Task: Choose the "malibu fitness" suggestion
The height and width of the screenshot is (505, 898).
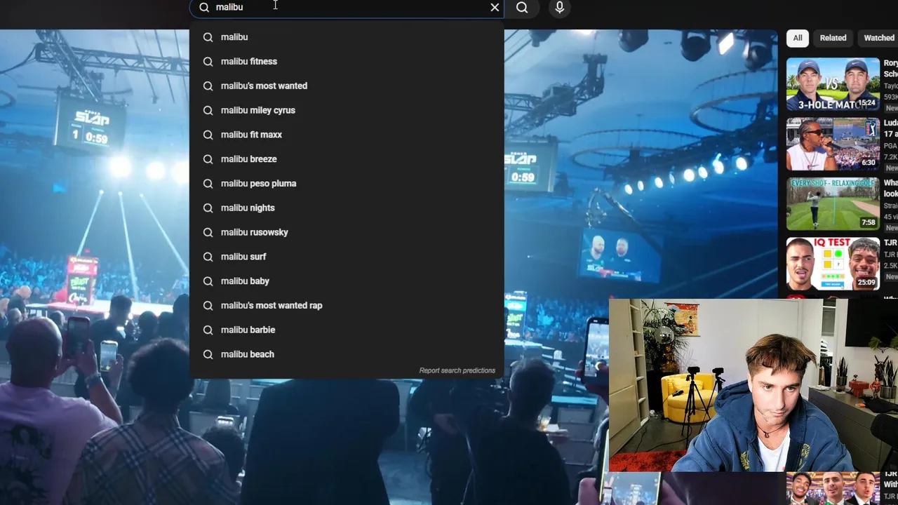Action: pos(347,62)
